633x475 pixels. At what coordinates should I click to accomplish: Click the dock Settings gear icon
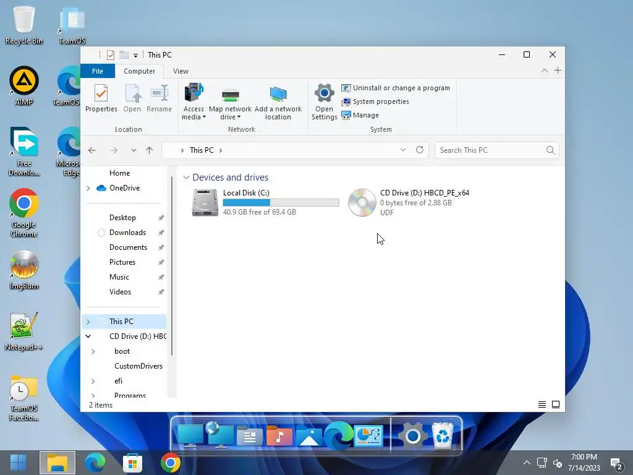coord(412,436)
